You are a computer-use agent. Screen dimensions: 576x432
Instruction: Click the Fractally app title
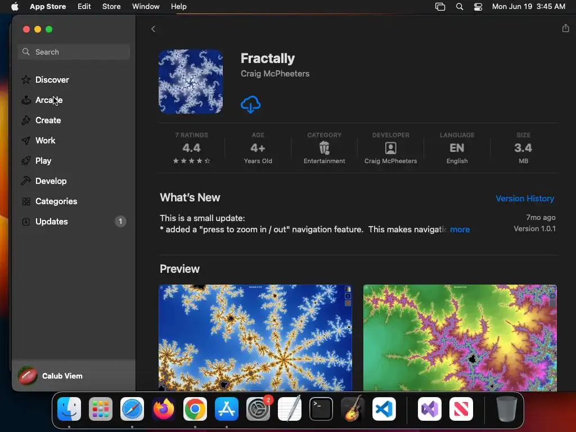pos(267,58)
